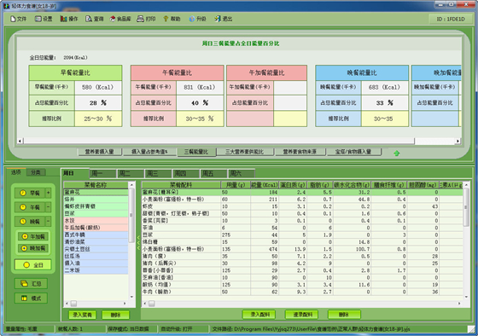
Task: Open the 周六 (Saturday) tab
Action: (x=241, y=174)
